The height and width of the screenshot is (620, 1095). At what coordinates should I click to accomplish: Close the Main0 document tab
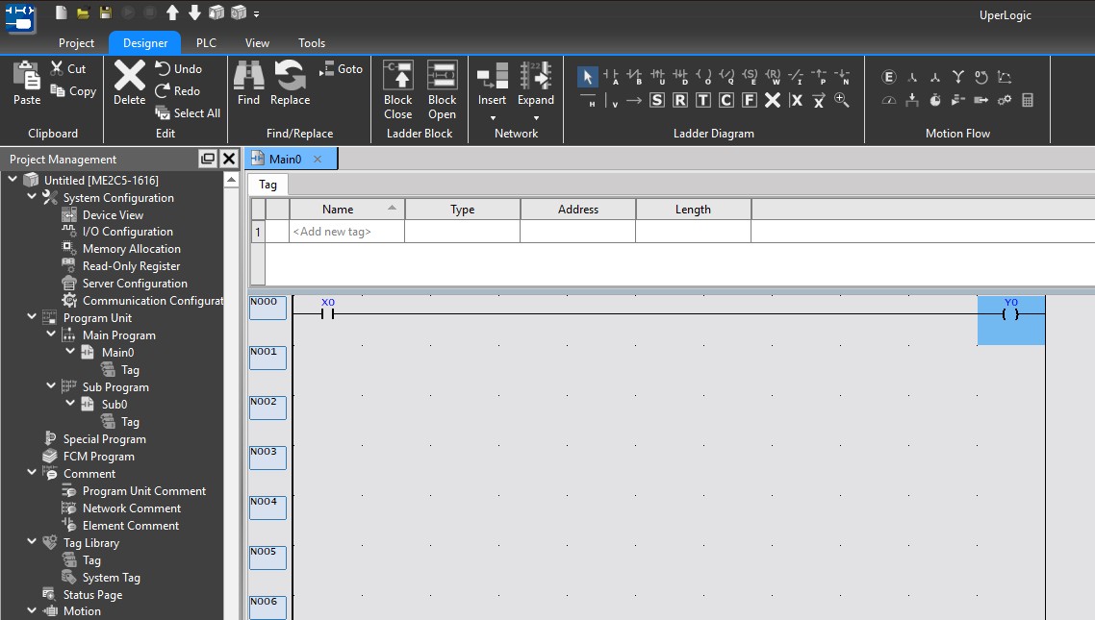318,159
